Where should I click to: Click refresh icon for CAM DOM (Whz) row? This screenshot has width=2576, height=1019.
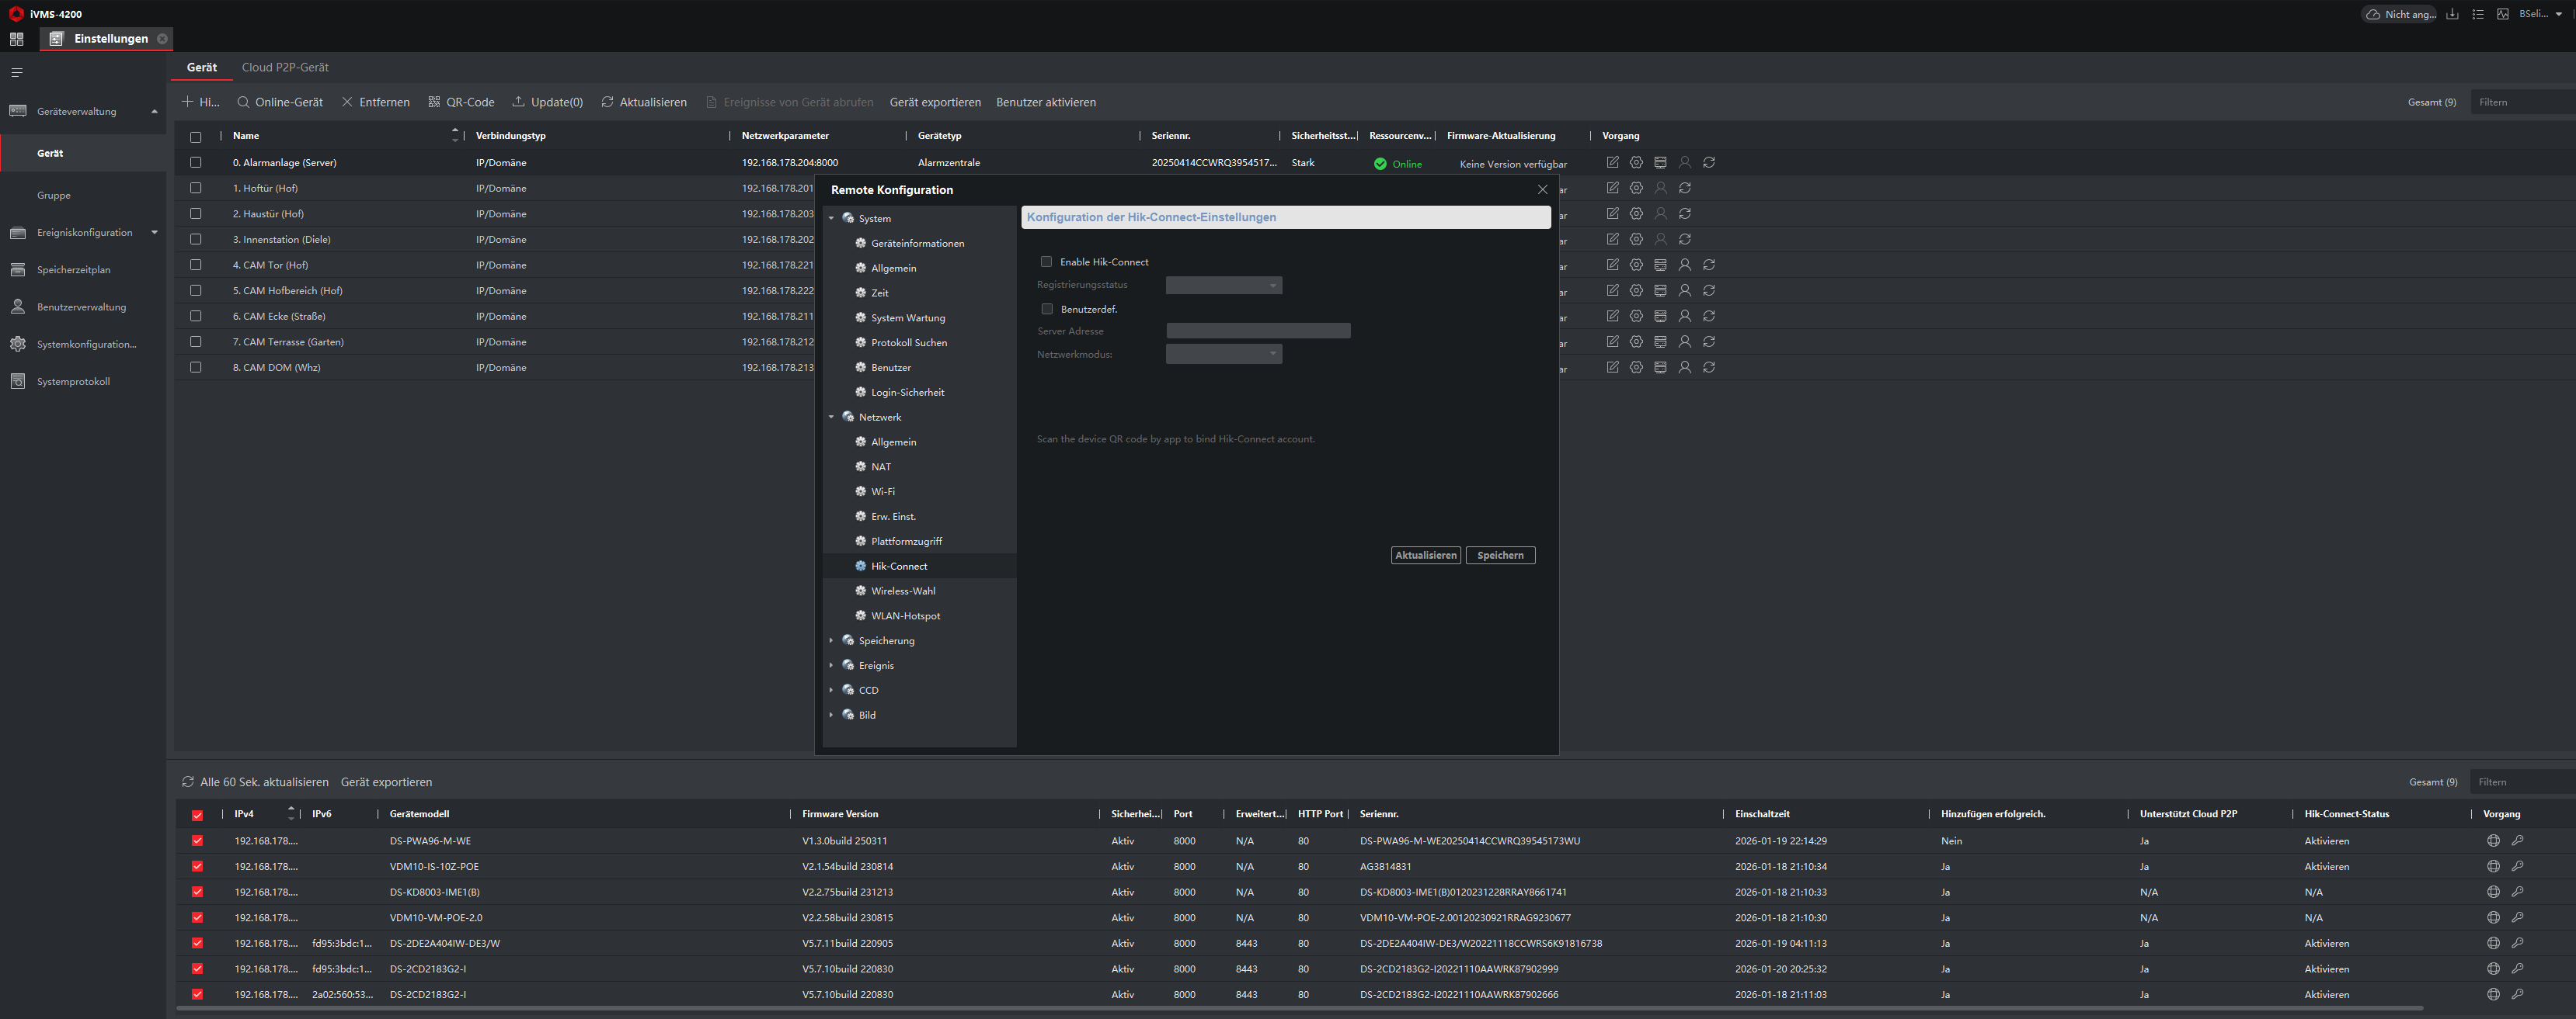point(1709,368)
